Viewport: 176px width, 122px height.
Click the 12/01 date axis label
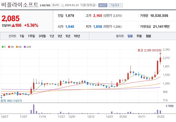point(72,117)
